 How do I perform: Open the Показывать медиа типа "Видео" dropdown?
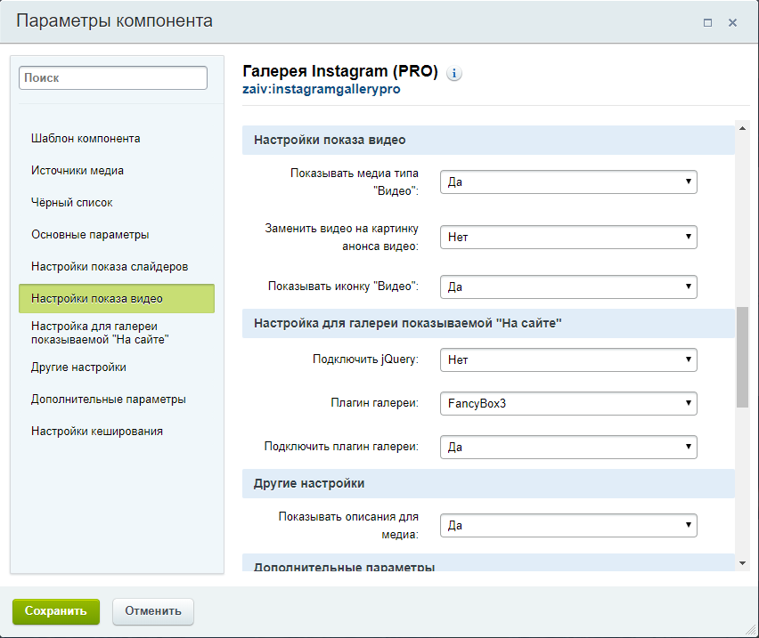568,182
